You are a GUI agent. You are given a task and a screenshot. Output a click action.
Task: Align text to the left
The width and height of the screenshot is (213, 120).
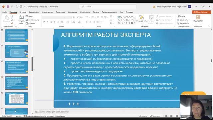click(x=87, y=22)
